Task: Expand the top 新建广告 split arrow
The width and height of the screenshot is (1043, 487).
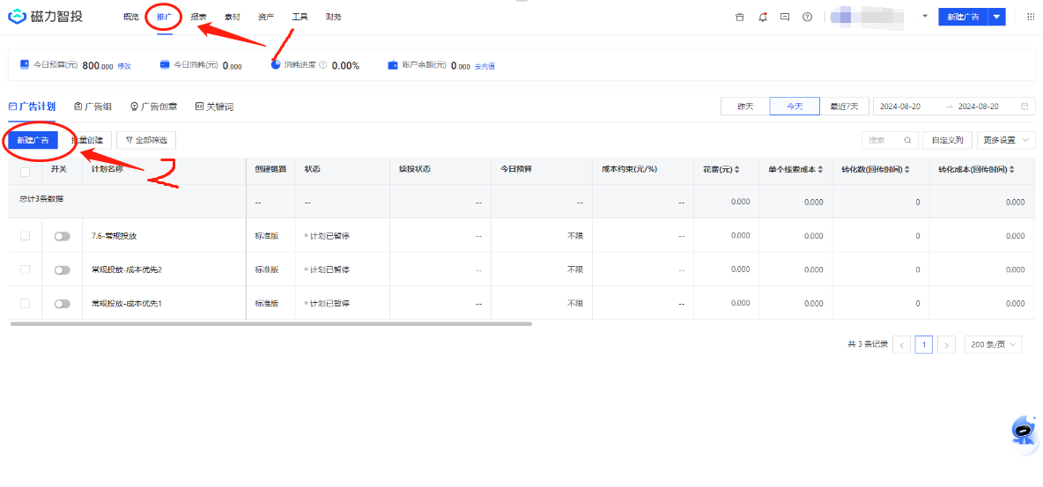Action: 996,18
